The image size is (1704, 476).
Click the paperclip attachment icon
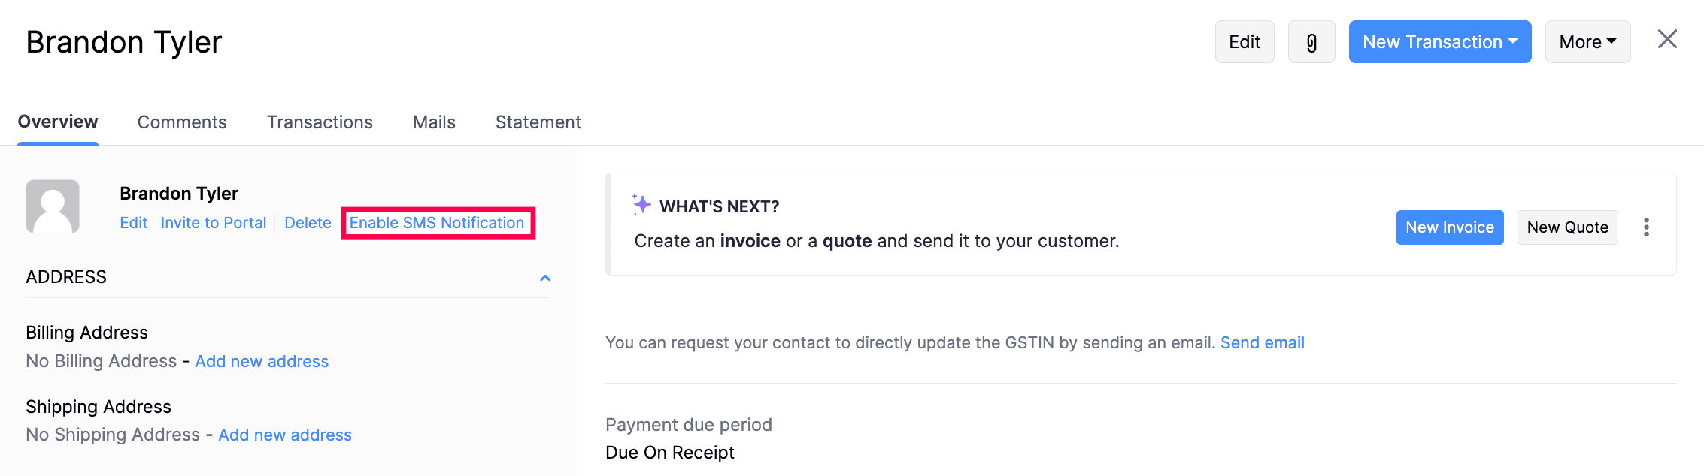(x=1311, y=41)
